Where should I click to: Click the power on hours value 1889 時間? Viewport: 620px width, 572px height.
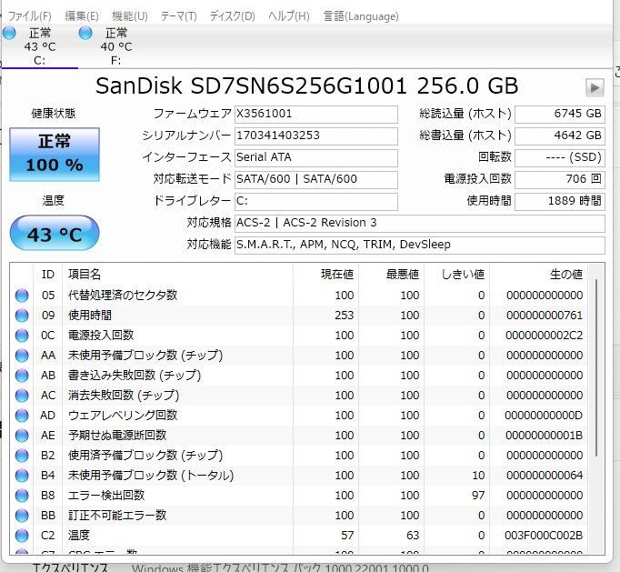[x=559, y=201]
